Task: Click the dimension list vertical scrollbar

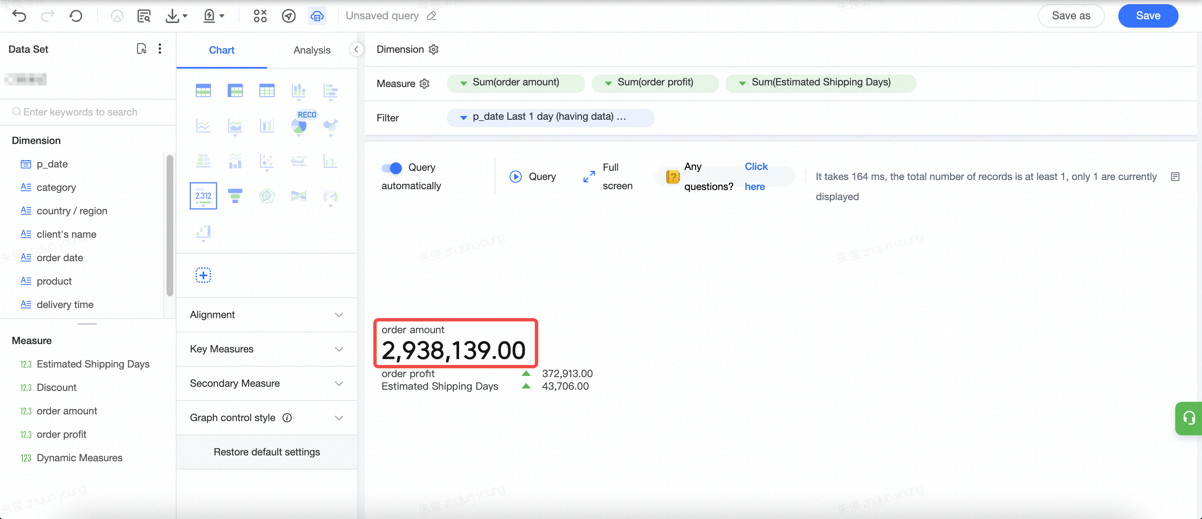Action: coord(170,226)
